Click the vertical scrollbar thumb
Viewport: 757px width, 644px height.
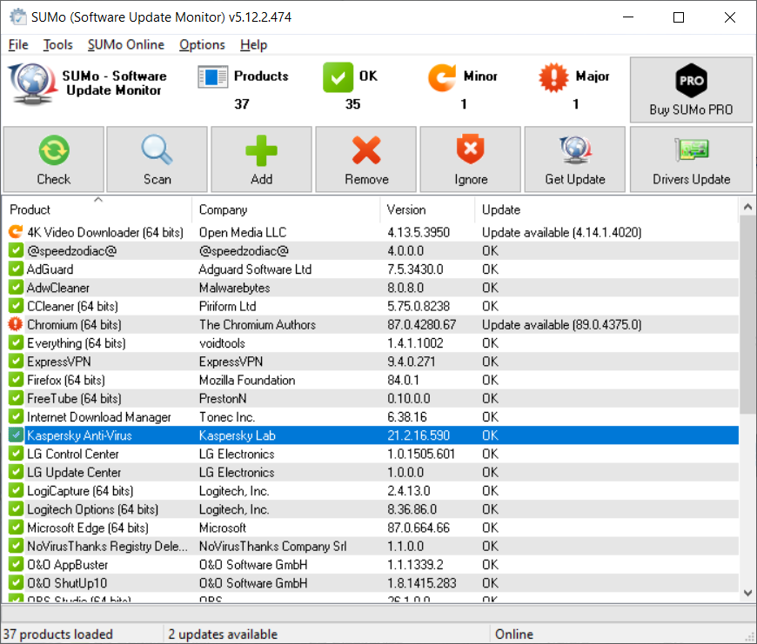[747, 315]
